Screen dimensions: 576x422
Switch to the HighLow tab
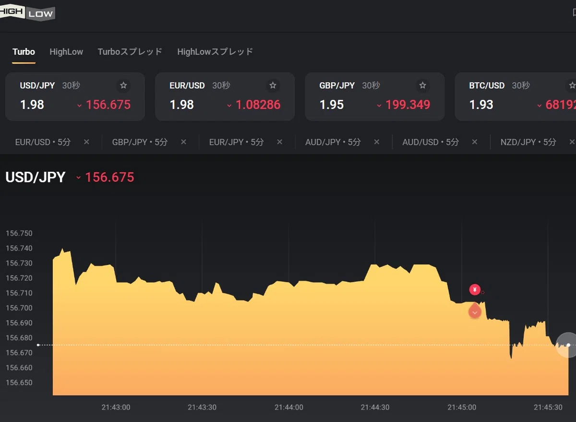coord(66,52)
